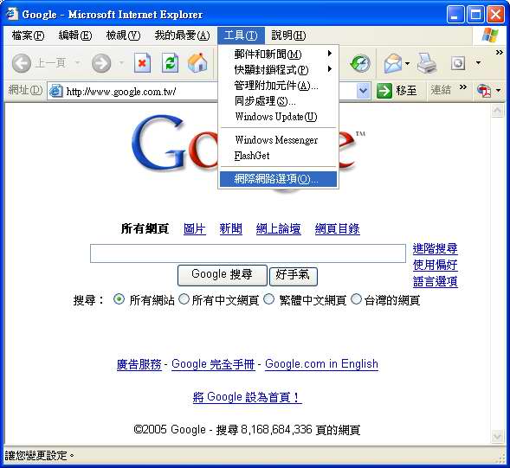Image resolution: width=510 pixels, height=468 pixels.
Task: Click the History clock icon
Action: tap(360, 63)
